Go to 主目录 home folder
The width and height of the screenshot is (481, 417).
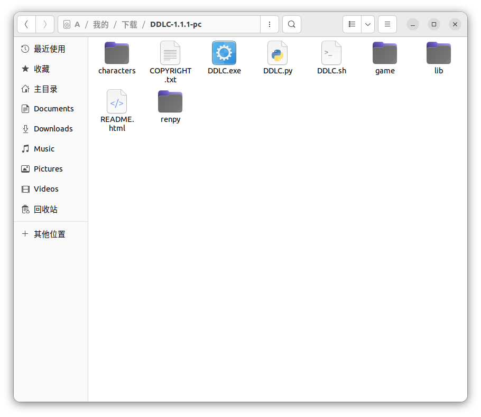coord(51,89)
